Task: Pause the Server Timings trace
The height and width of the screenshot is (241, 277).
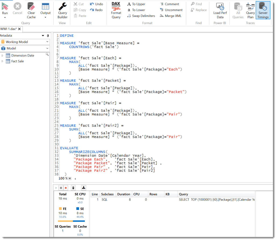Action: (61, 188)
